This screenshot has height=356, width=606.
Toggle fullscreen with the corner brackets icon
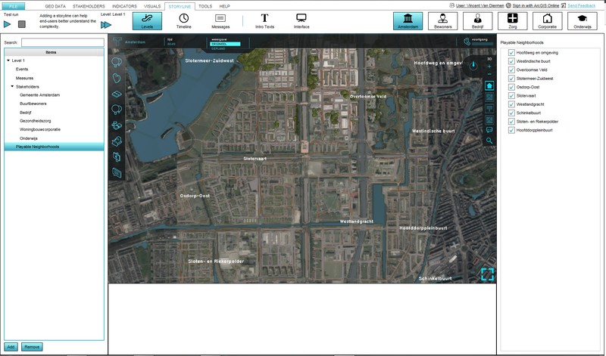click(487, 274)
